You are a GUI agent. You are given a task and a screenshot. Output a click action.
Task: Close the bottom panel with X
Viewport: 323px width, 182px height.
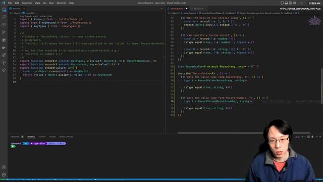320,136
